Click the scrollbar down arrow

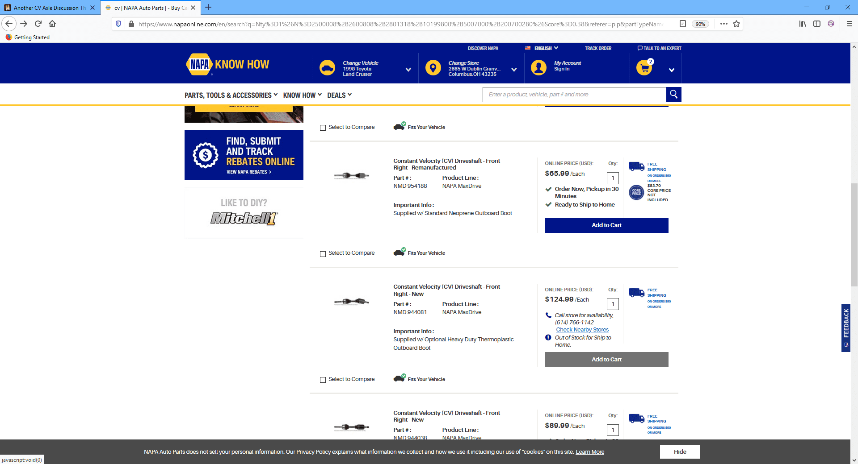[854, 460]
